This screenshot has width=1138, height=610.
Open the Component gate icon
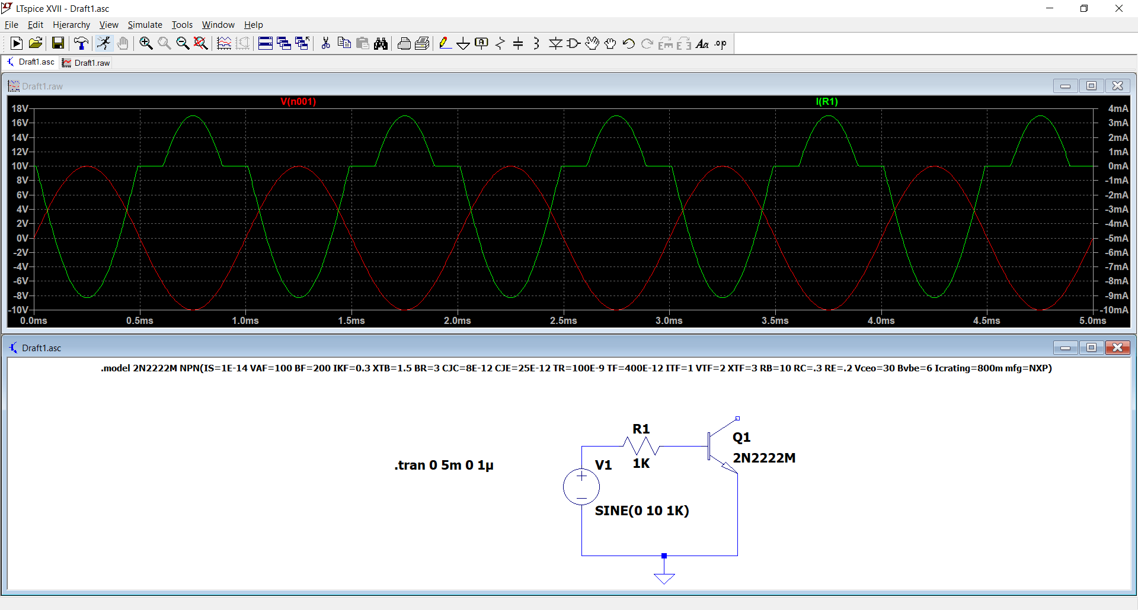click(x=574, y=43)
